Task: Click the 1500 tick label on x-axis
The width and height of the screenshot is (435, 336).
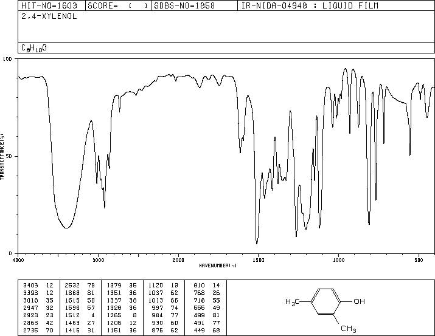Action: click(x=259, y=260)
